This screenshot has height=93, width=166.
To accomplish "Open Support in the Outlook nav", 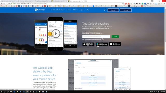I will 82,10.
